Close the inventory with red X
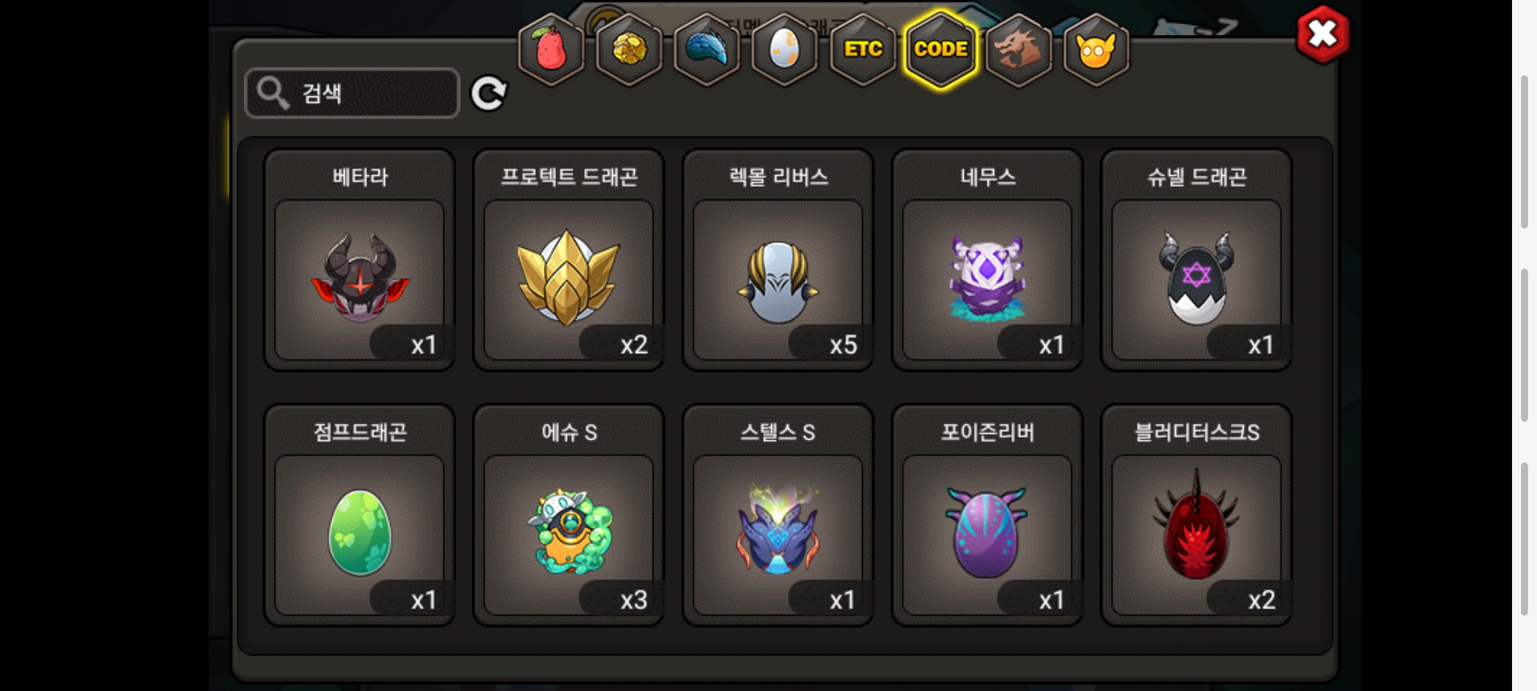1537x691 pixels. (x=1322, y=35)
